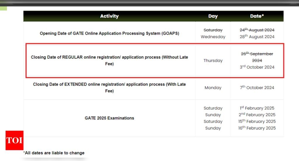Screen dimensions: 299x161
Task: Click Monday in the extended registration row
Action: (x=213, y=88)
